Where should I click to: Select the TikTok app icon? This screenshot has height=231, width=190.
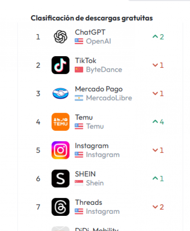click(60, 65)
